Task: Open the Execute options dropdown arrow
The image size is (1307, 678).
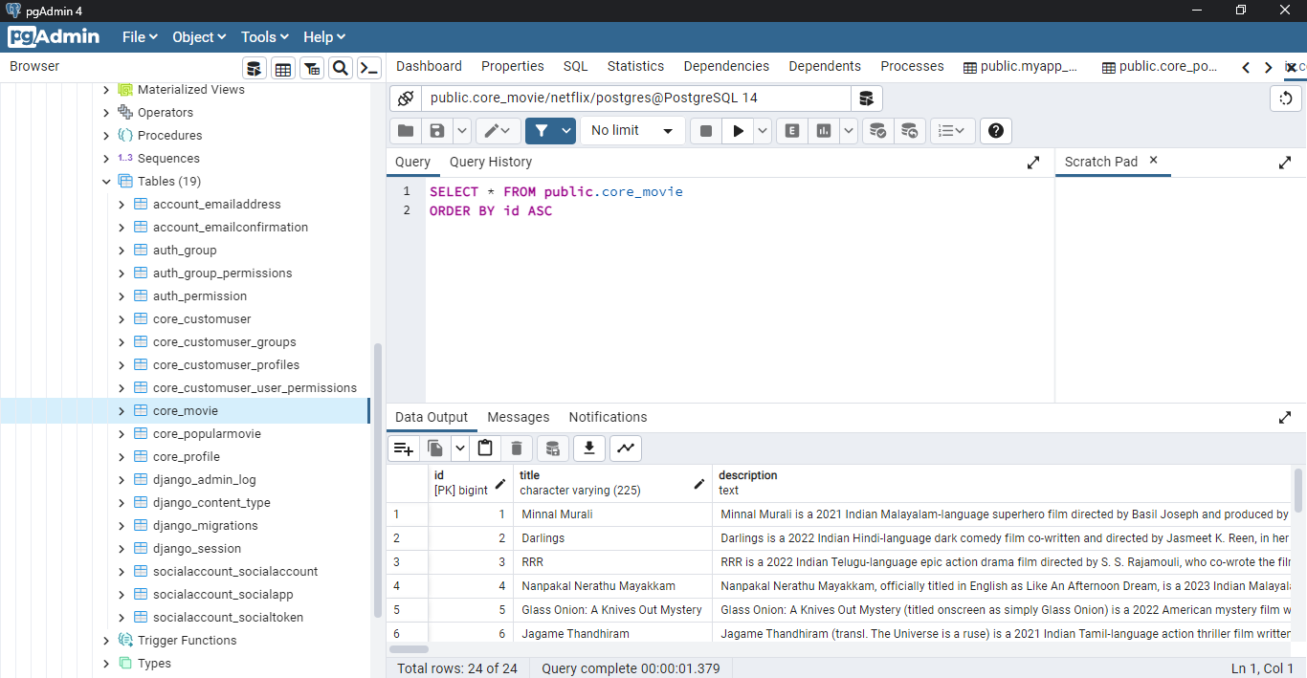Action: click(x=763, y=131)
